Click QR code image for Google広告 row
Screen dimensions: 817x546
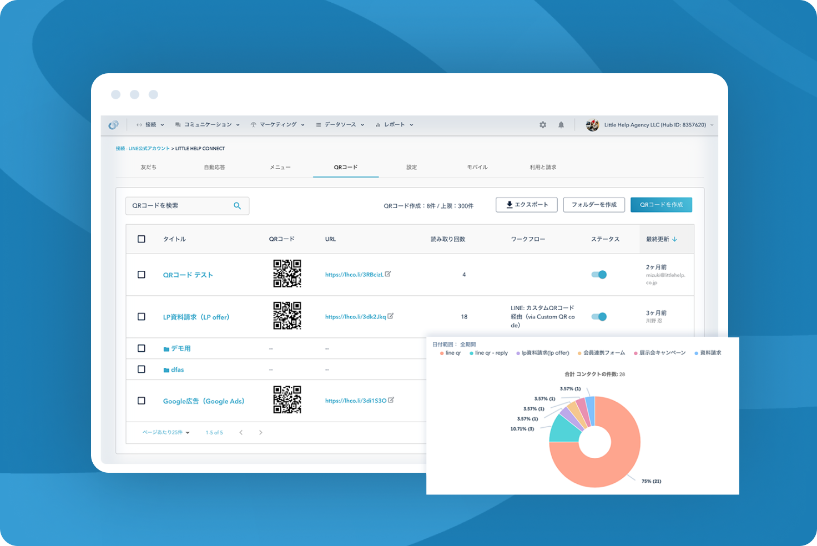(287, 400)
